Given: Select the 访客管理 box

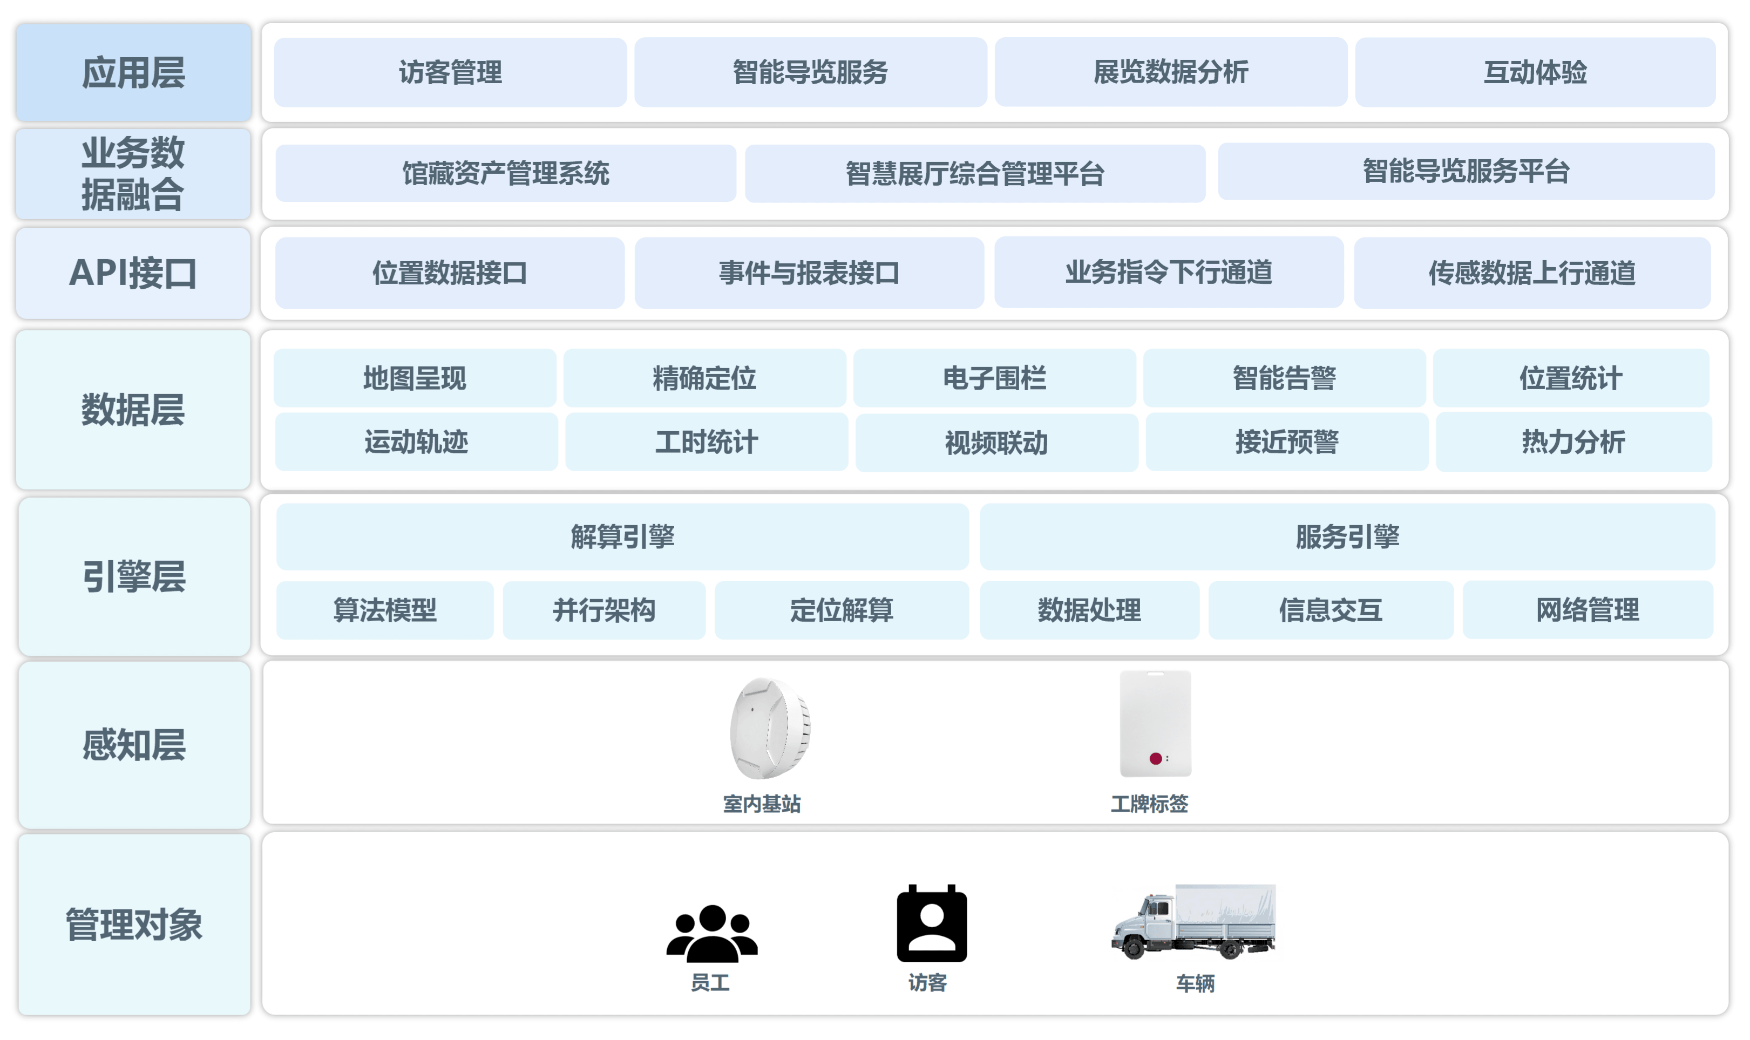Looking at the screenshot, I should point(450,72).
